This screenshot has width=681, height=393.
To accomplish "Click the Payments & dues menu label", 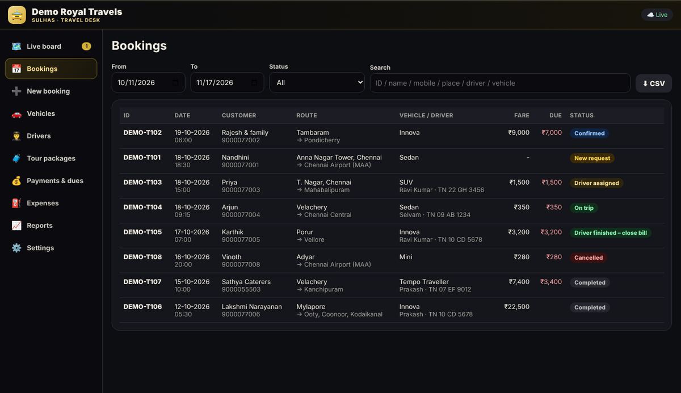I will (x=55, y=181).
